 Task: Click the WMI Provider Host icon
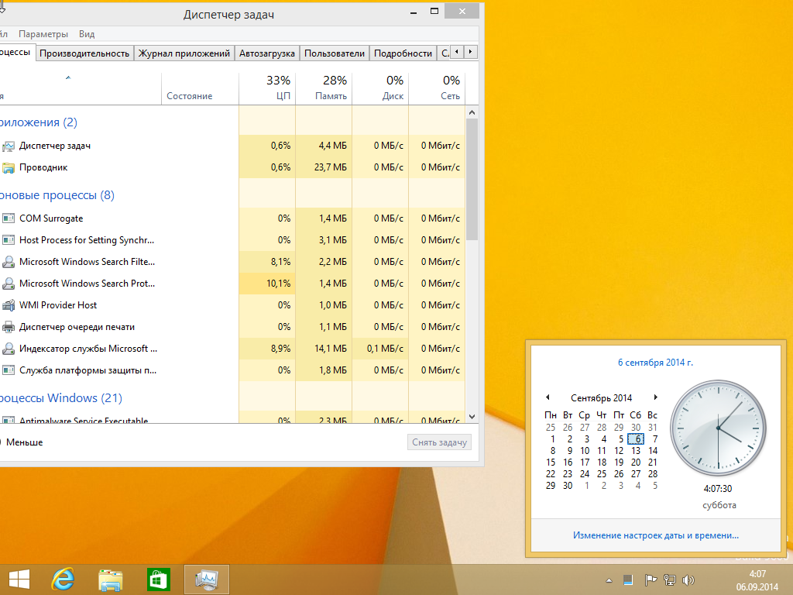[9, 305]
